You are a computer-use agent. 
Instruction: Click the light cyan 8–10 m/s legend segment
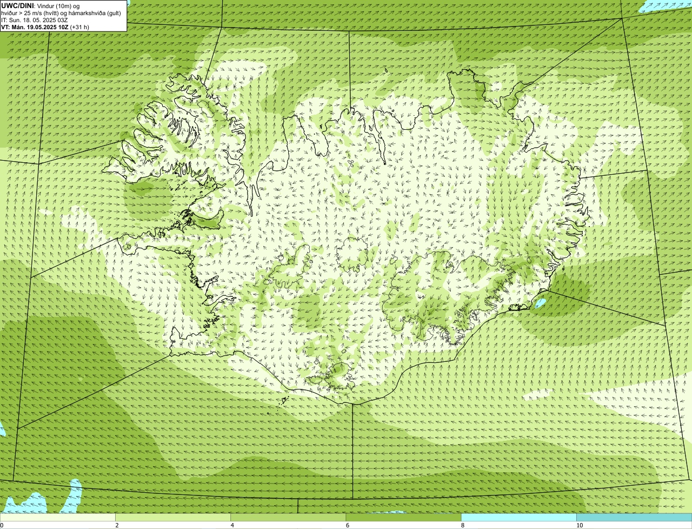point(518,518)
